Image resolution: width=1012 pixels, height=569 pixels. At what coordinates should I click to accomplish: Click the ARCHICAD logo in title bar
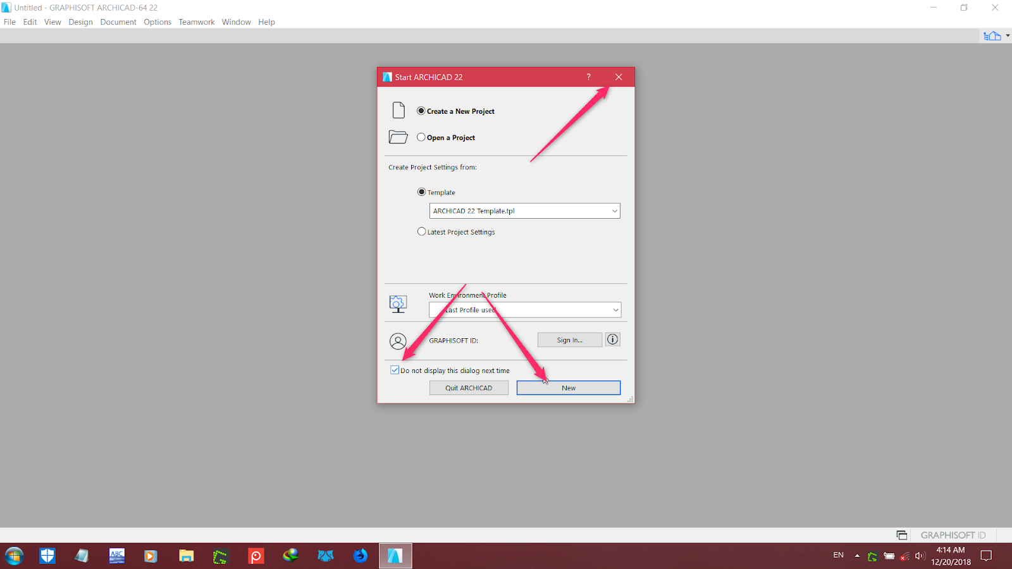point(6,8)
